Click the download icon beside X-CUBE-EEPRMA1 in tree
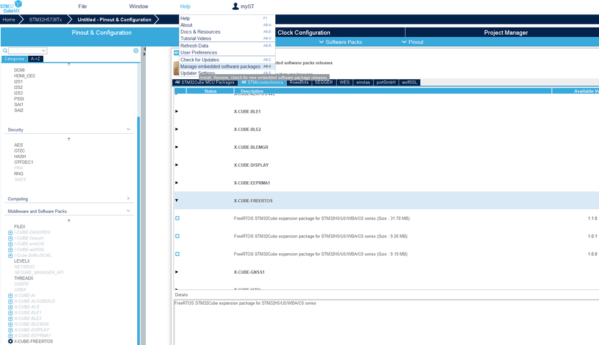599x345 pixels. click(x=10, y=335)
